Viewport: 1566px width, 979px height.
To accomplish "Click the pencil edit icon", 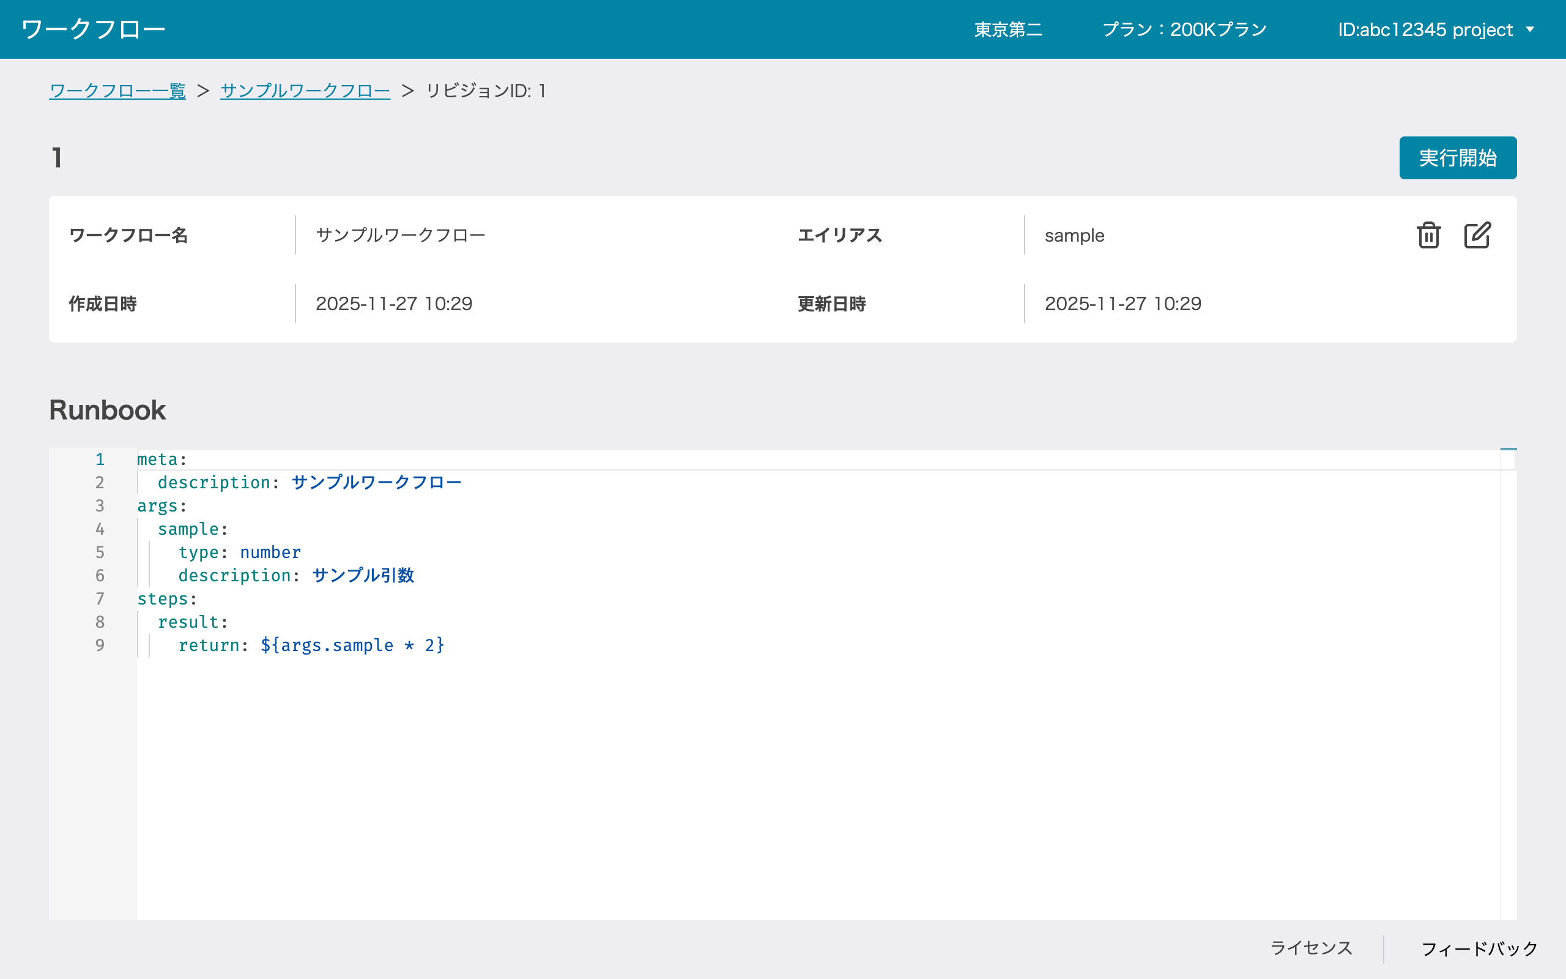I will point(1477,235).
